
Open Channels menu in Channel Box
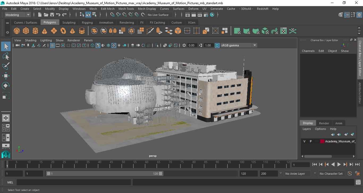point(308,51)
